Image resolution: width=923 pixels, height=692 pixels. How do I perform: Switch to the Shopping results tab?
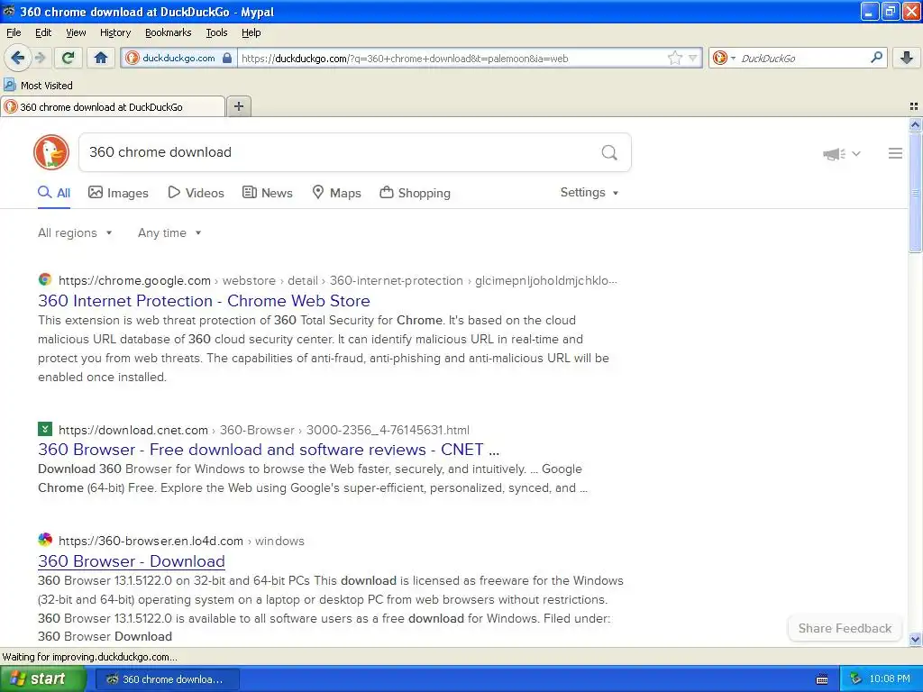pyautogui.click(x=415, y=193)
